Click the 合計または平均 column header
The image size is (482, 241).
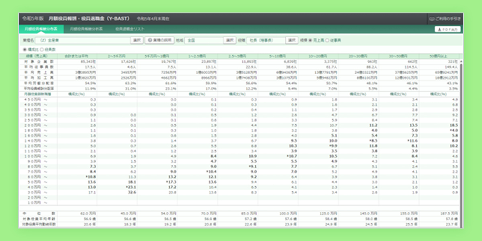pos(77,56)
